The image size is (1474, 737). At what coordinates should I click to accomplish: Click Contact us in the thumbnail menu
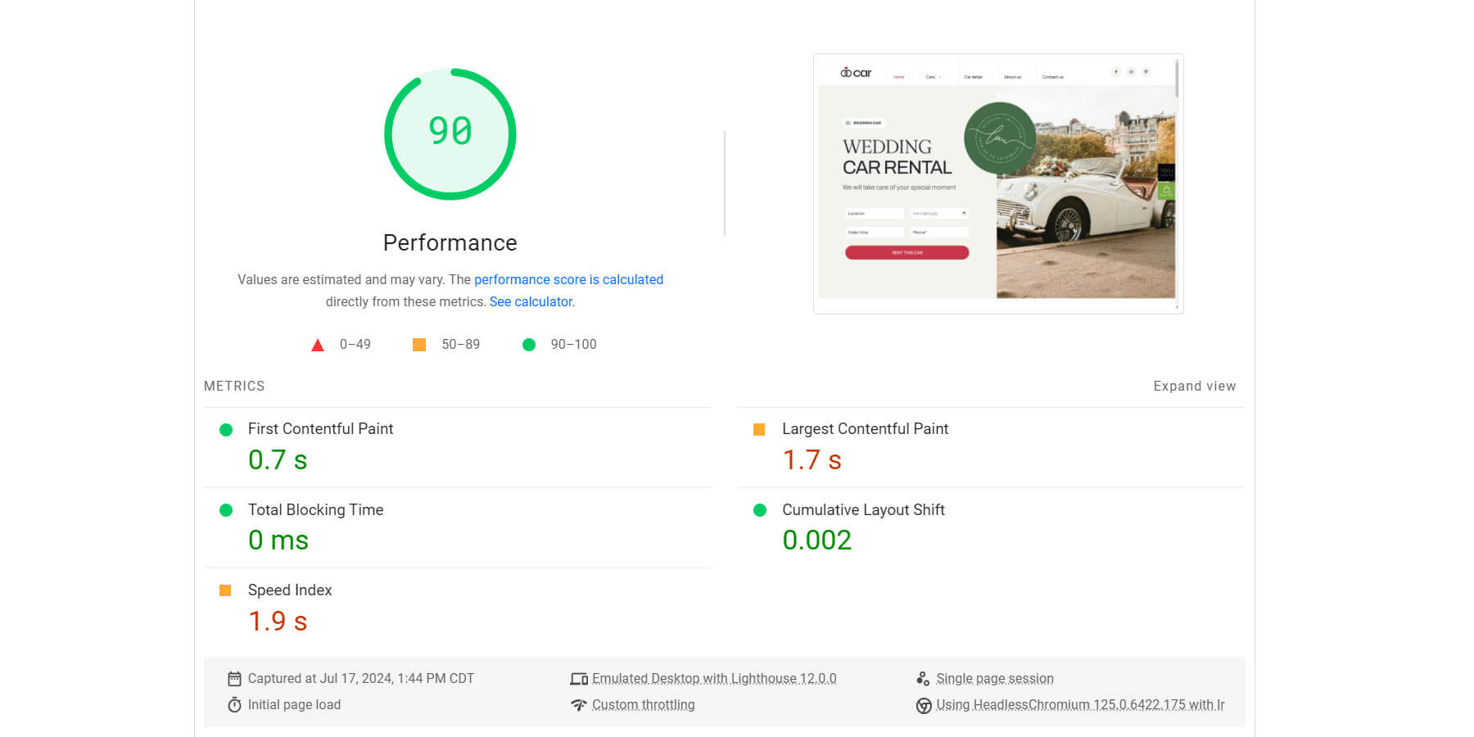click(x=1053, y=76)
